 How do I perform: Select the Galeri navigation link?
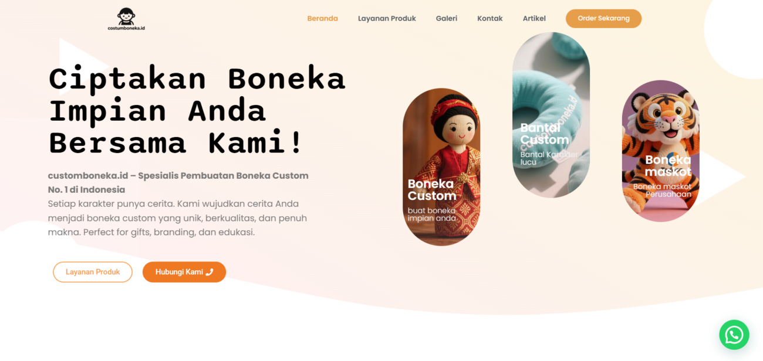(x=446, y=18)
